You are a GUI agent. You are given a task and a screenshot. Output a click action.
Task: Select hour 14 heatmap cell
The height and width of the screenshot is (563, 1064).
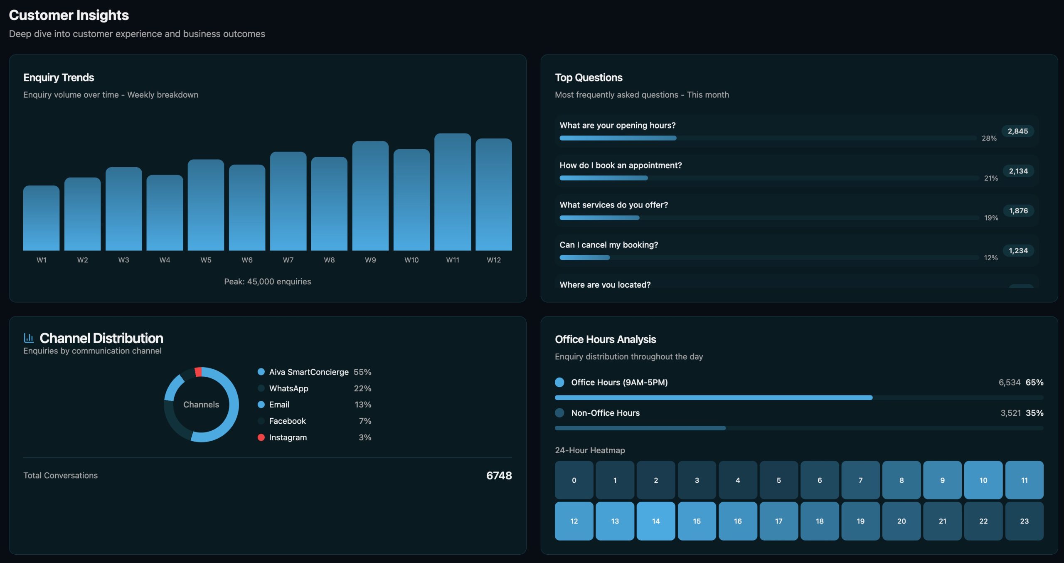point(655,521)
